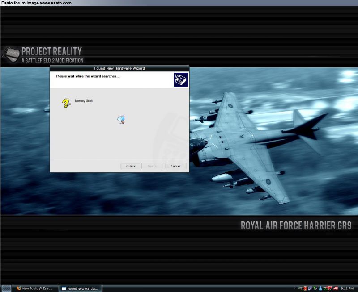Image resolution: width=358 pixels, height=292 pixels.
Task: Open the striped Start button on taskbar
Action: click(6, 288)
